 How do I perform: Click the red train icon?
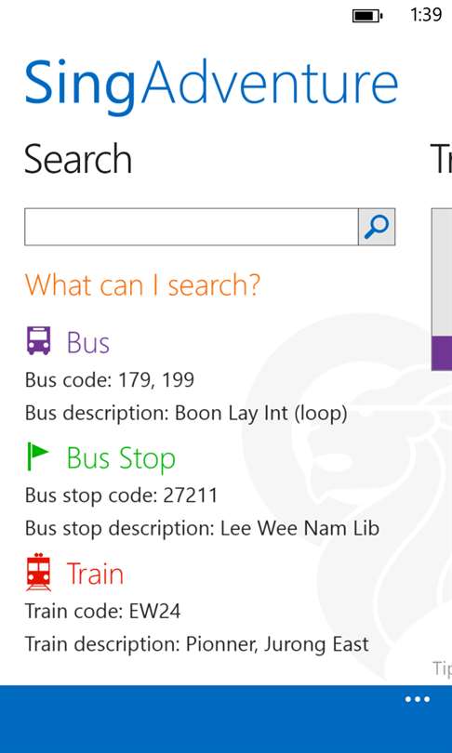(x=38, y=572)
